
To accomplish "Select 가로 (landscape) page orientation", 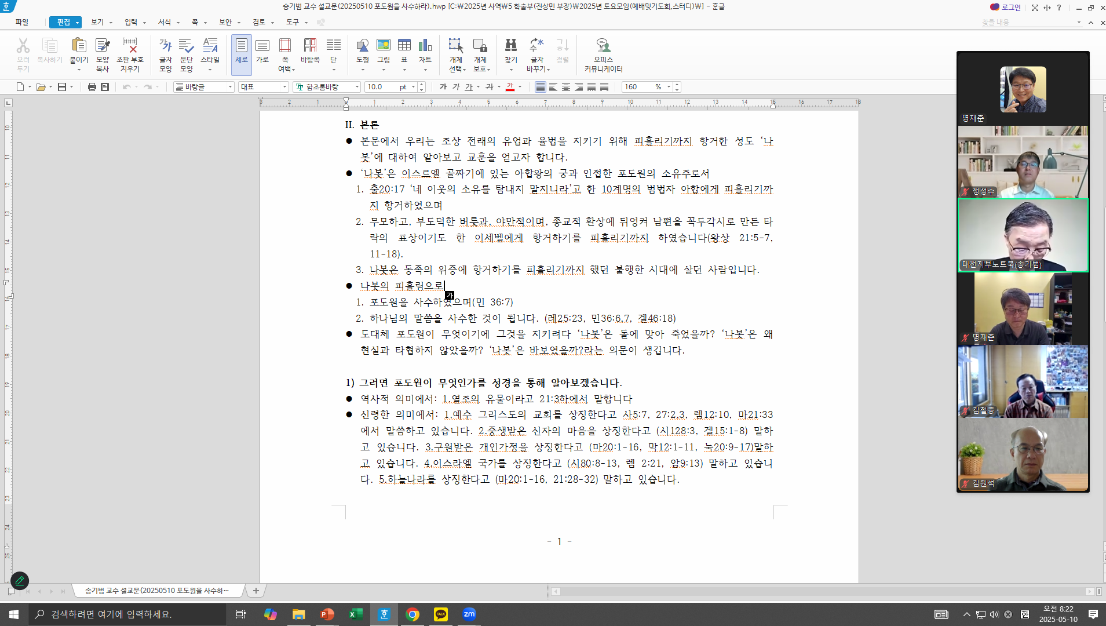I will pyautogui.click(x=262, y=50).
